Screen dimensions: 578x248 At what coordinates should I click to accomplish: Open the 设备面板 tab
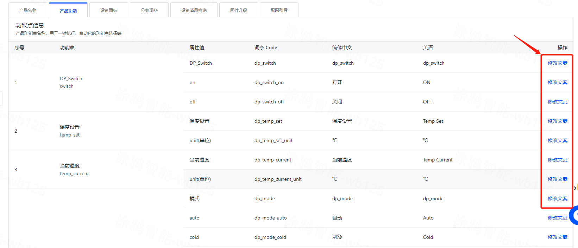[x=109, y=10]
